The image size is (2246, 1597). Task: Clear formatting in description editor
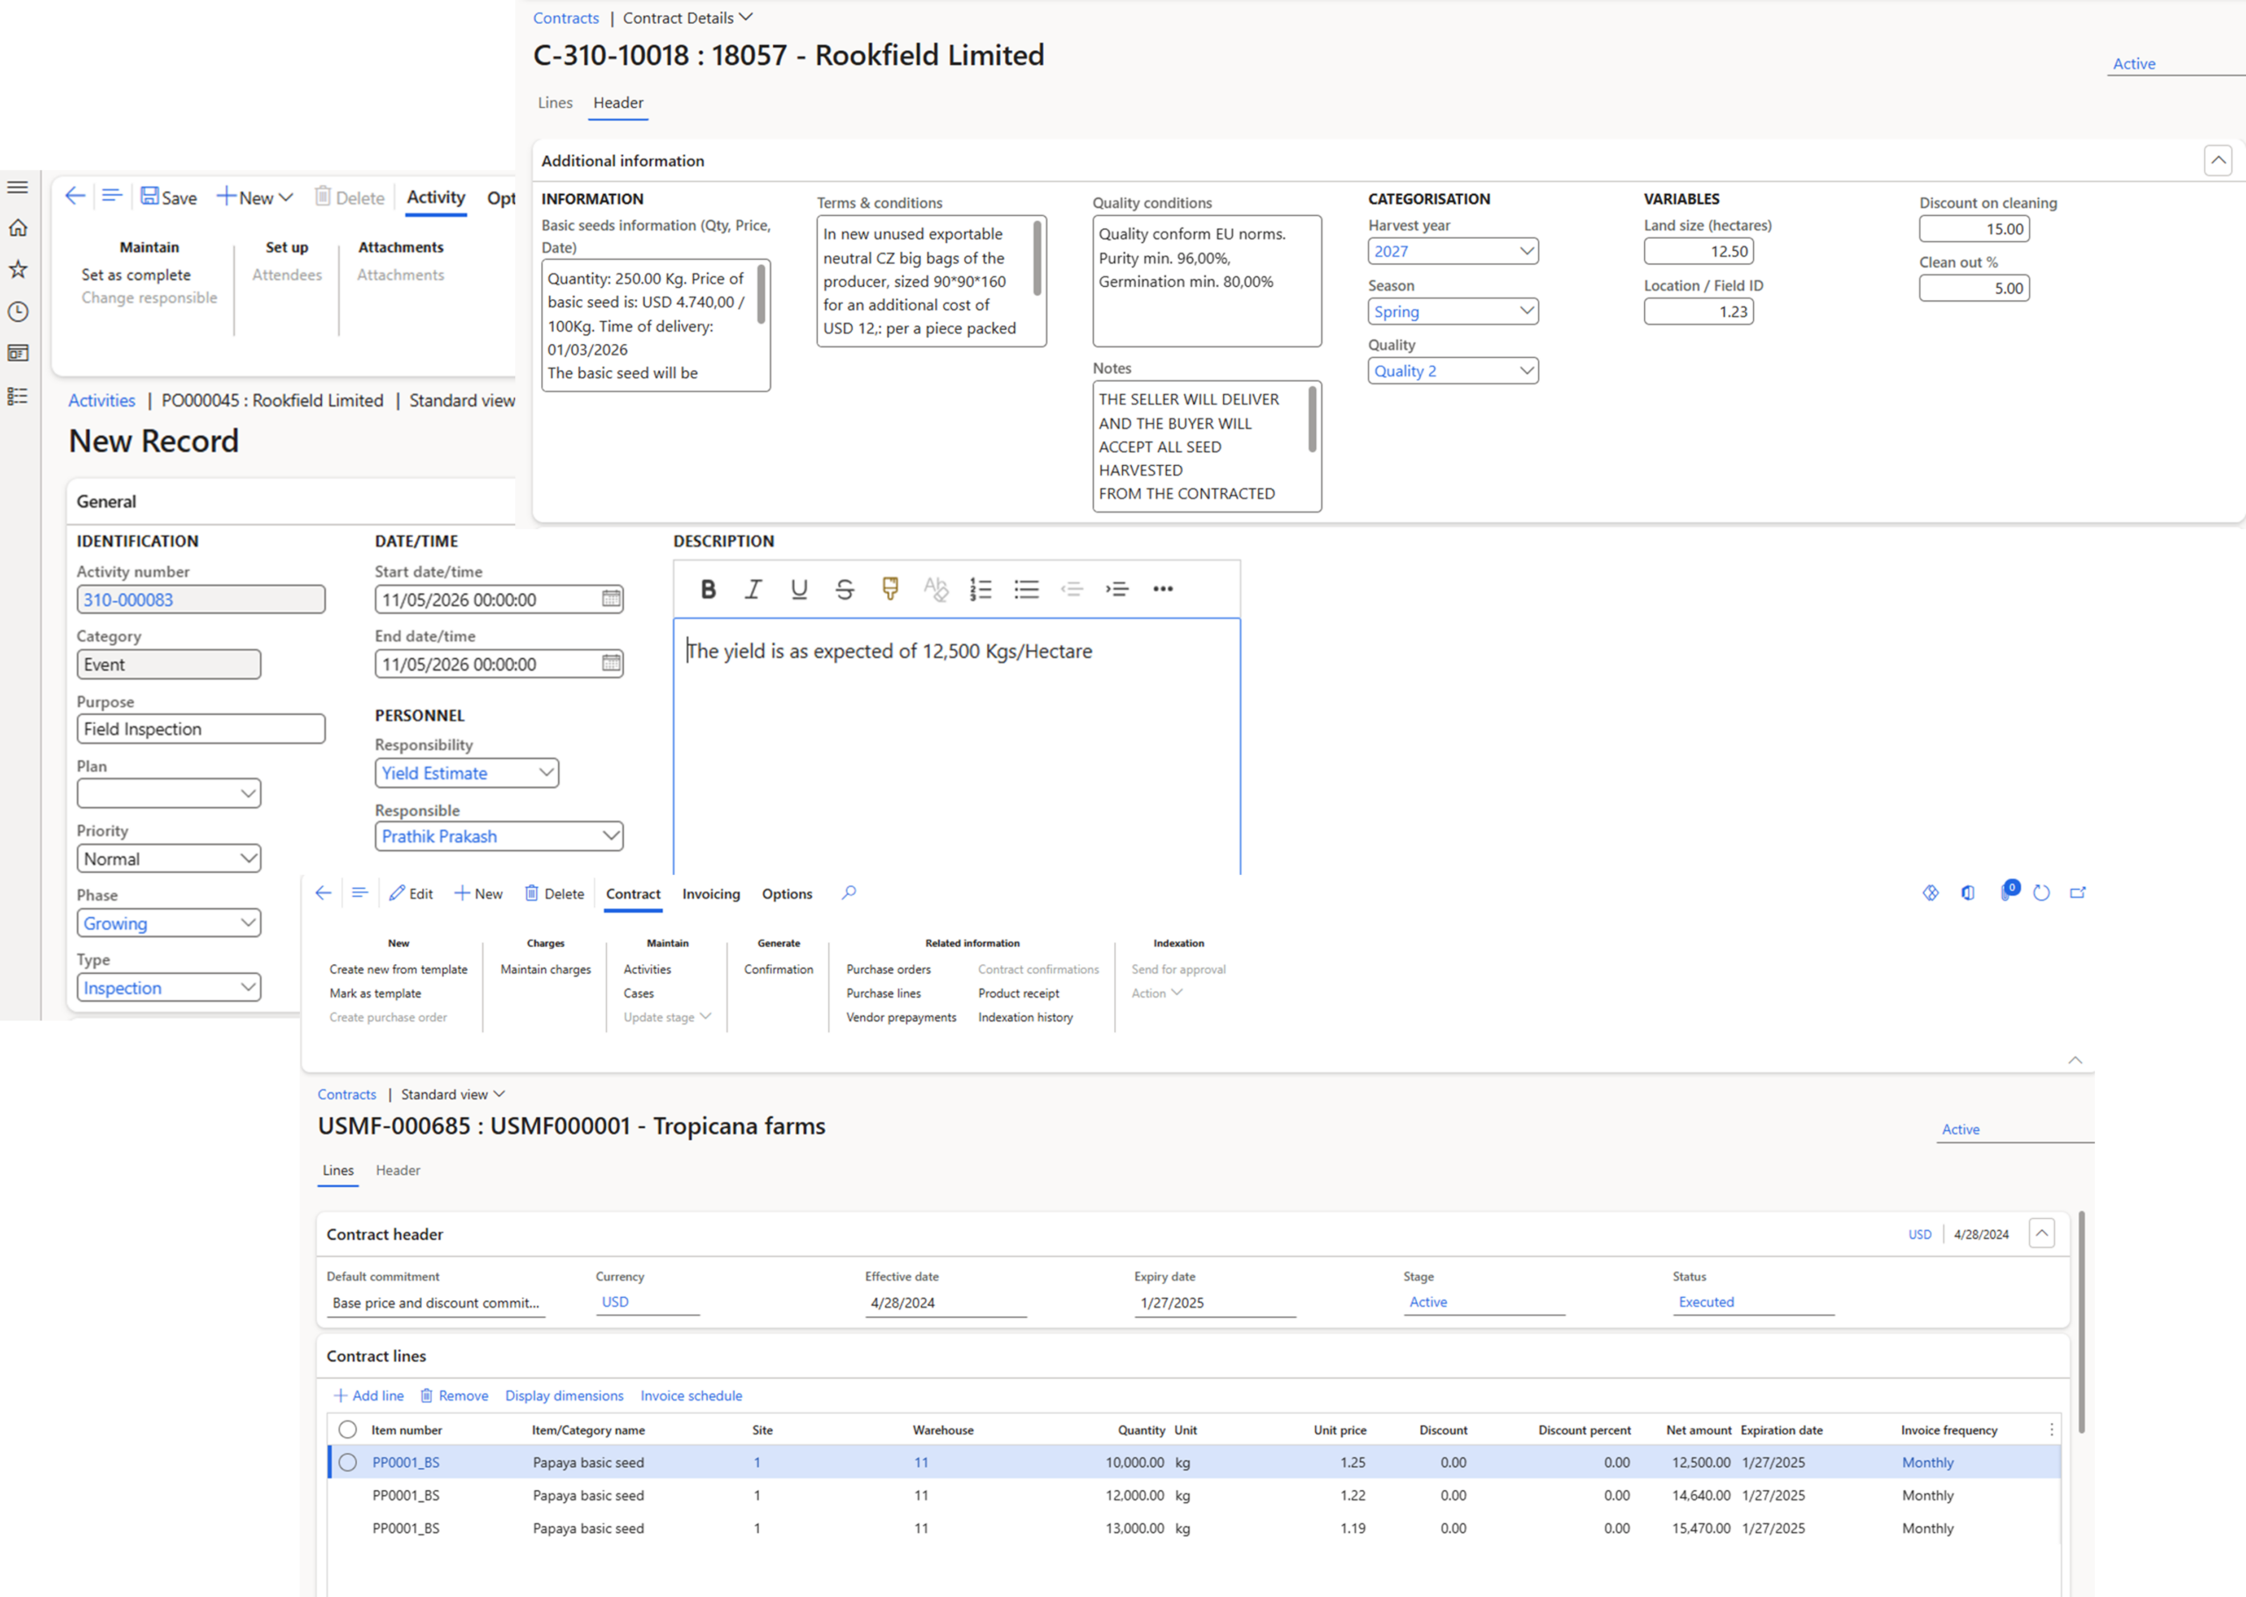[x=936, y=589]
